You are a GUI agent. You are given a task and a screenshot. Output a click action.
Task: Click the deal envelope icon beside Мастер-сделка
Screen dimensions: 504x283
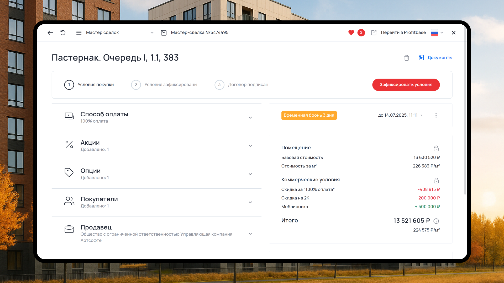pos(164,32)
